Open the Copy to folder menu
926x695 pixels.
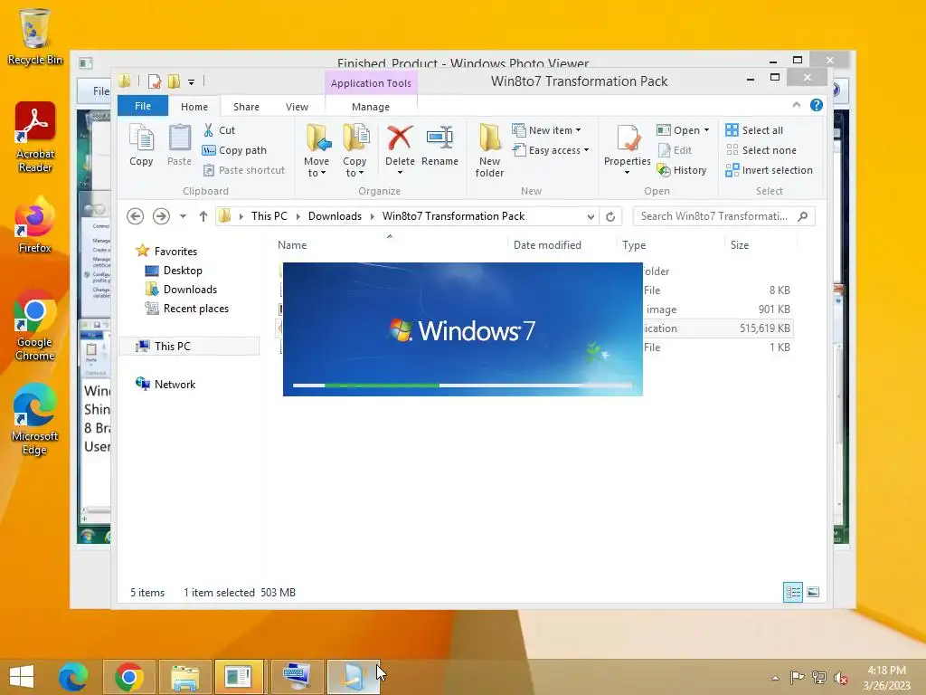click(x=354, y=151)
